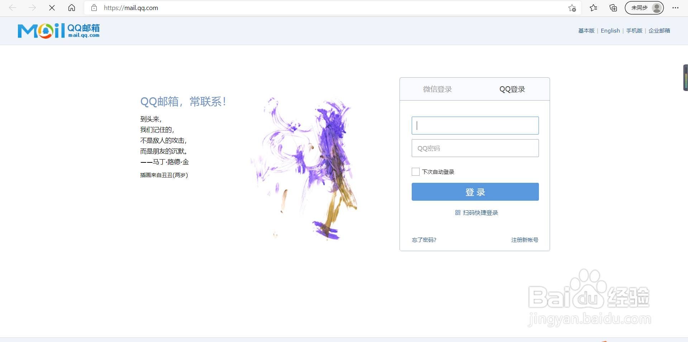Click the browser back arrow

(13, 8)
